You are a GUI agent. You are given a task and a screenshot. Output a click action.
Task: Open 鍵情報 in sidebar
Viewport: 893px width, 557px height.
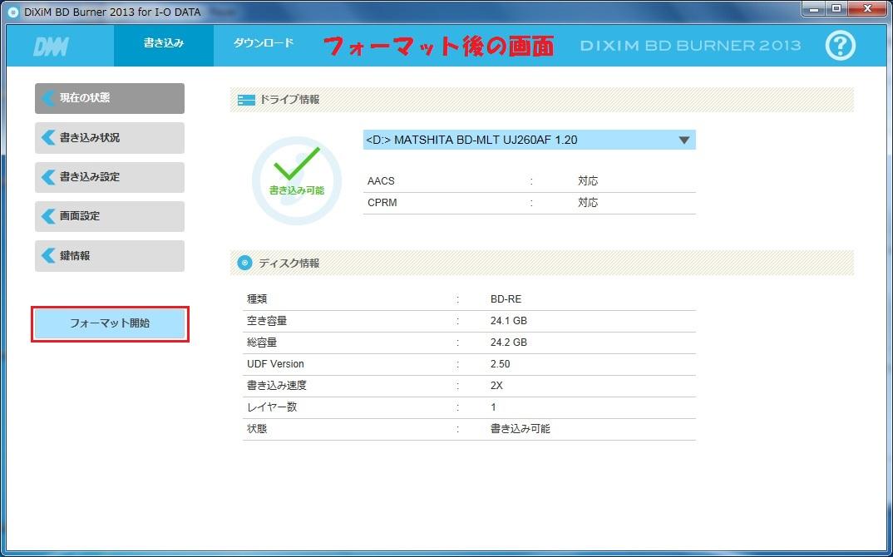point(110,256)
